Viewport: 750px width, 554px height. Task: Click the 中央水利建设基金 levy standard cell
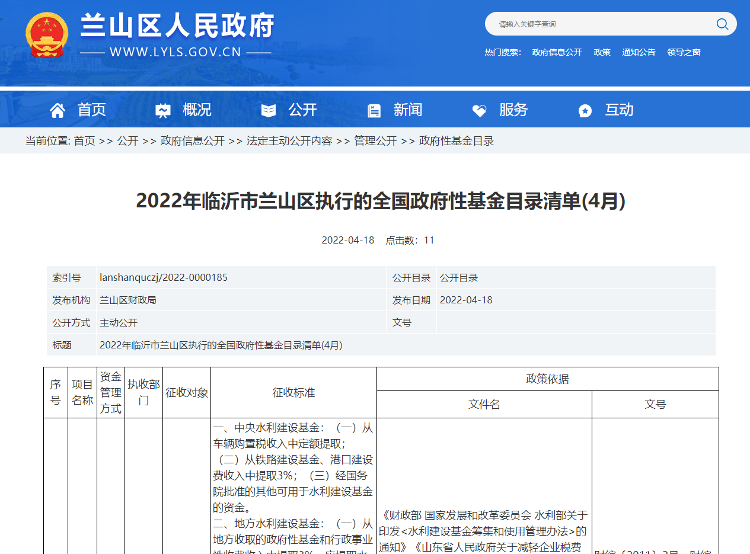(293, 486)
